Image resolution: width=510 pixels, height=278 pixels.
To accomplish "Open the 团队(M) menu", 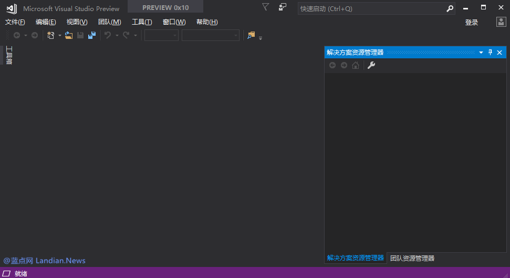I will [110, 22].
